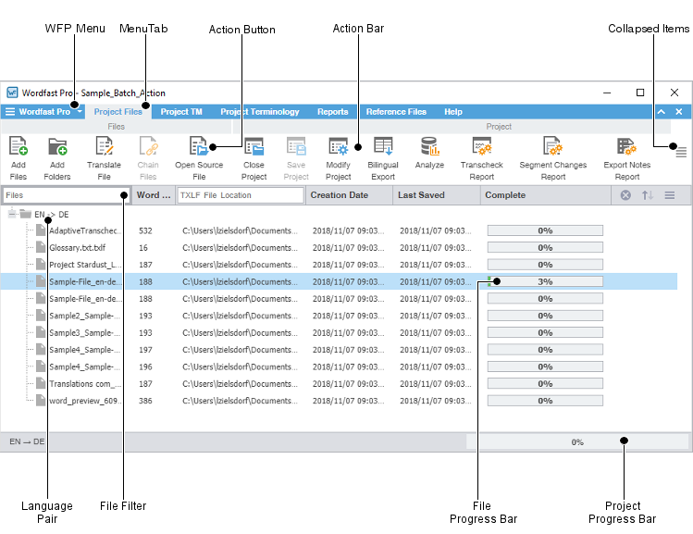Click the Add Folders icon

[x=57, y=146]
